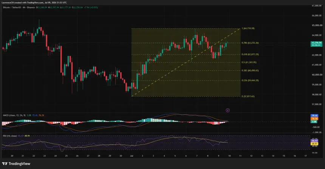Click the yellow RSI average tag 49.91
This screenshot has height=169, width=325.
click(314, 144)
